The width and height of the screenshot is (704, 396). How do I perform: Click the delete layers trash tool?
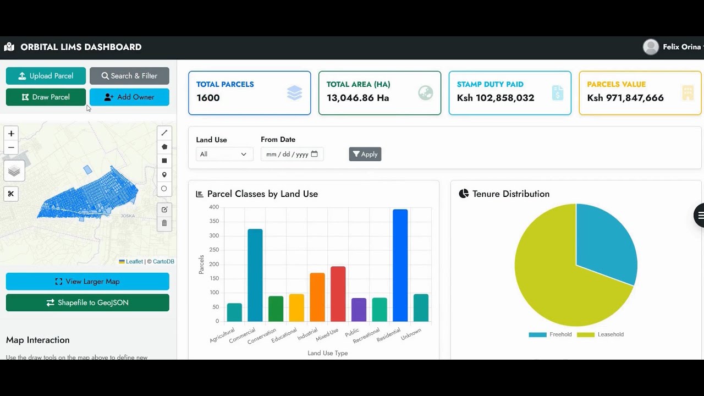pyautogui.click(x=164, y=223)
